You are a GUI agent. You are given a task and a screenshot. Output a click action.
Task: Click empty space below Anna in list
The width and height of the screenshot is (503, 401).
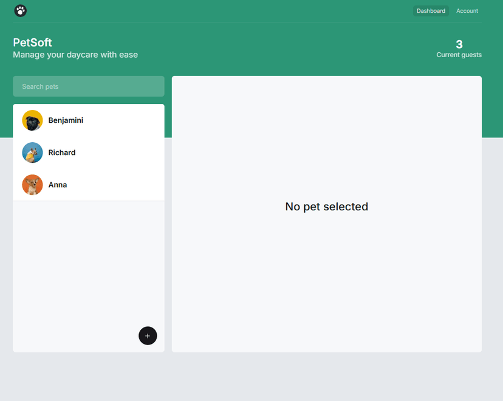click(89, 261)
